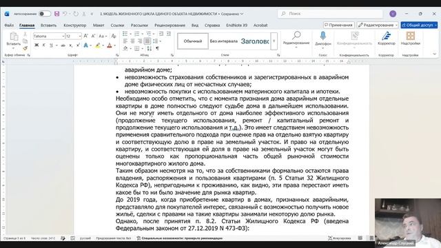Click the Фокусировка (Focus) button in status bar
Image resolution: width=441 pixels, height=248 pixels.
click(x=340, y=238)
